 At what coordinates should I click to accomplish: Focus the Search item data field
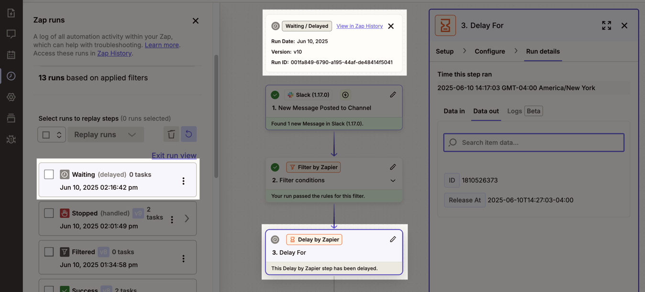coord(534,142)
